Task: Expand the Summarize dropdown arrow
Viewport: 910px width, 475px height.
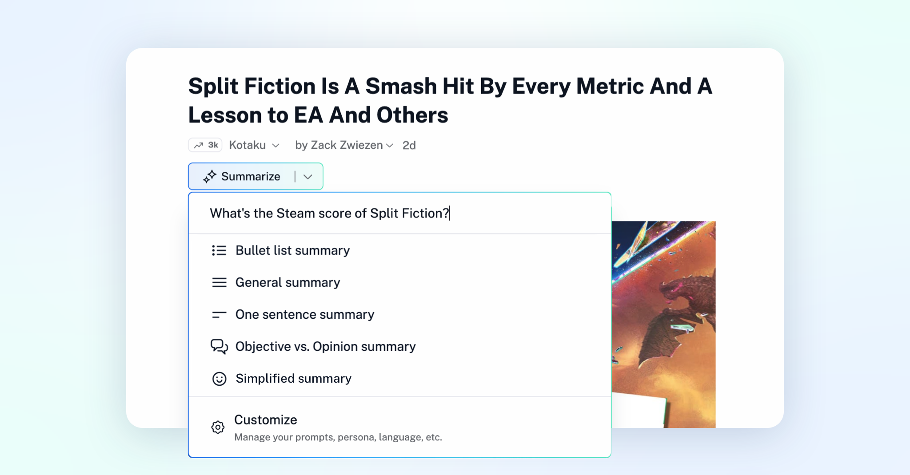Action: 308,177
